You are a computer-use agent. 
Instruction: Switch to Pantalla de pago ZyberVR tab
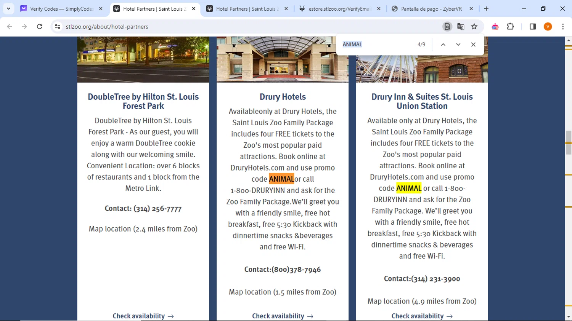pyautogui.click(x=432, y=8)
